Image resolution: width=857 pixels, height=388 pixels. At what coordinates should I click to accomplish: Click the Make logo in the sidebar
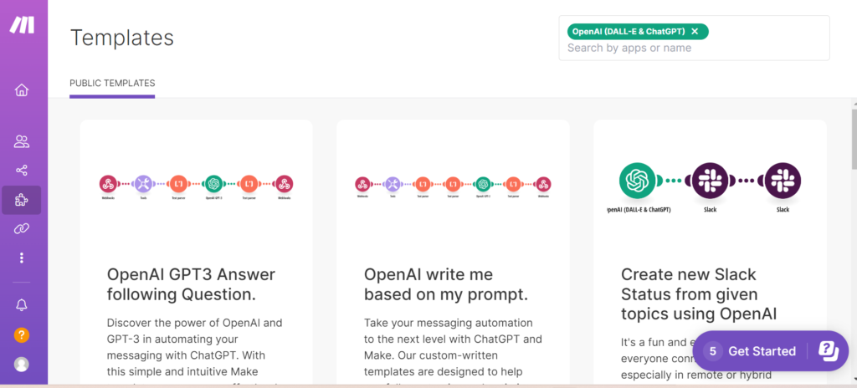pos(22,24)
